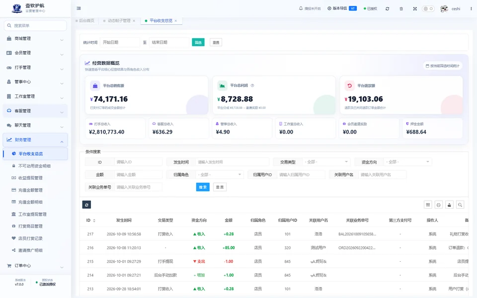Click the trash can icon in top bar
477x298 pixels.
[401, 9]
